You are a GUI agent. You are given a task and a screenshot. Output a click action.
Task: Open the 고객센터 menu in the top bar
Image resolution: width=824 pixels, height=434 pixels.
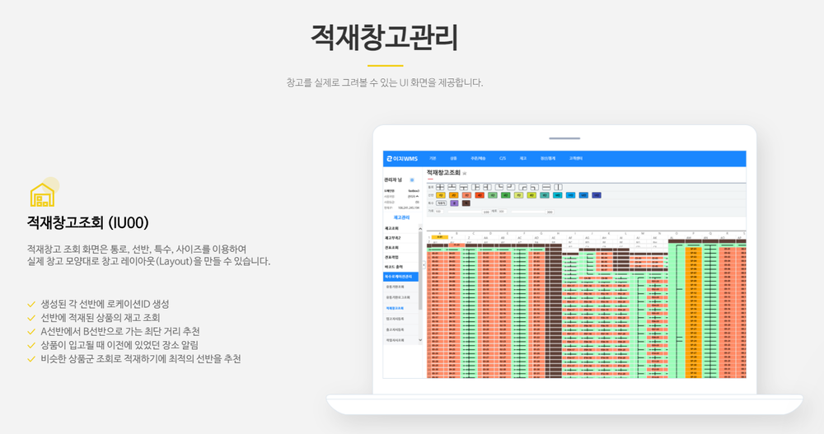(x=575, y=158)
